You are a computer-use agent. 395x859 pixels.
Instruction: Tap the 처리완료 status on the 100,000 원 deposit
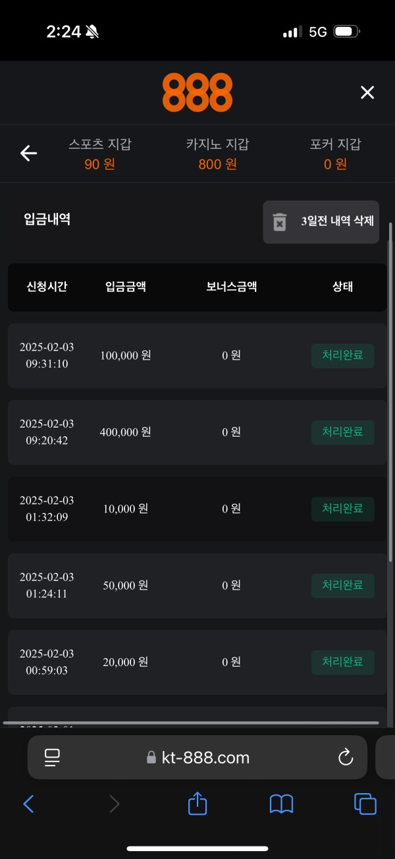click(342, 356)
